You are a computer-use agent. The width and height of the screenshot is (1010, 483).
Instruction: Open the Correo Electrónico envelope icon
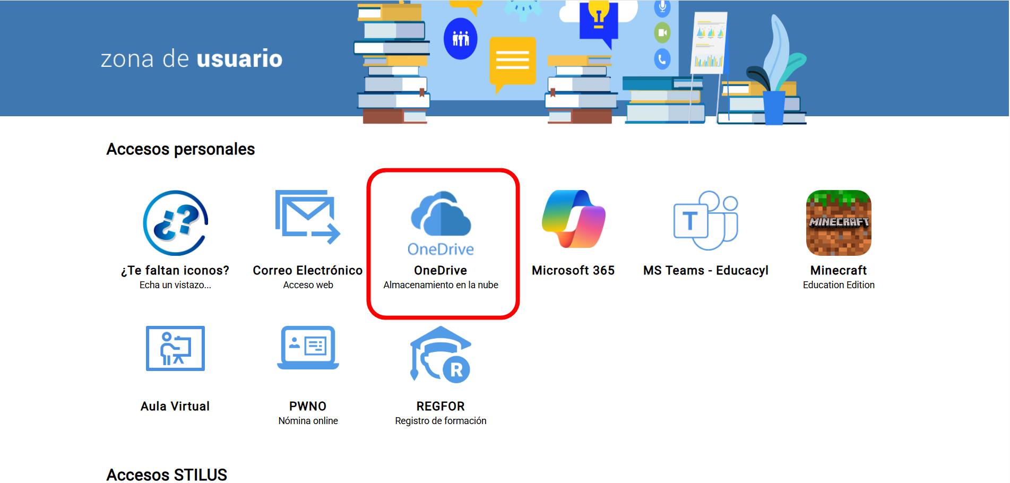coord(308,217)
